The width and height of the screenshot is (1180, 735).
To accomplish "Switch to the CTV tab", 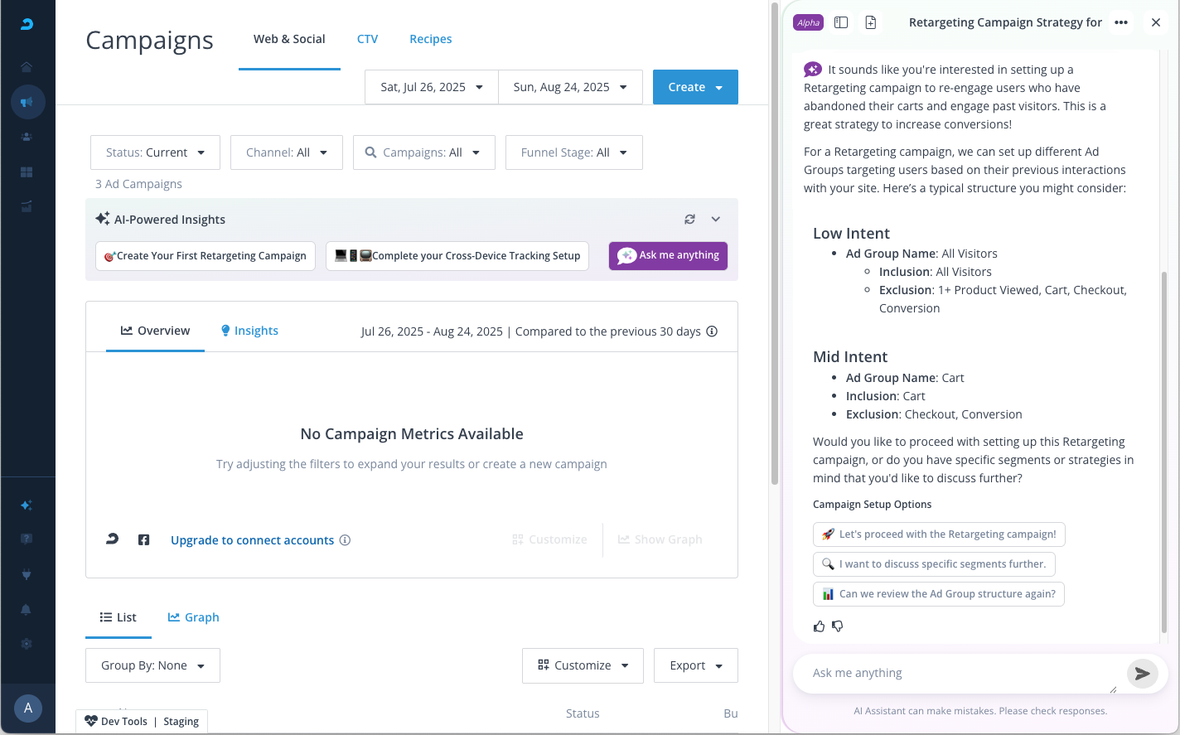I will point(367,39).
